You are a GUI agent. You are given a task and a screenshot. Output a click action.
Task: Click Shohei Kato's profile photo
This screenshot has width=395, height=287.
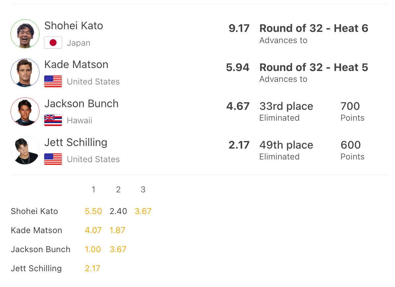coord(25,34)
